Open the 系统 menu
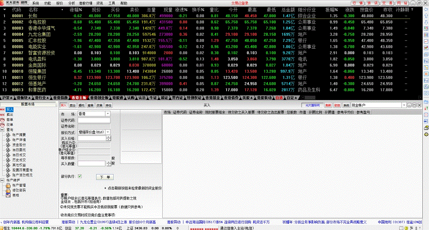Screen dimensions: 429x230 click(36, 3)
